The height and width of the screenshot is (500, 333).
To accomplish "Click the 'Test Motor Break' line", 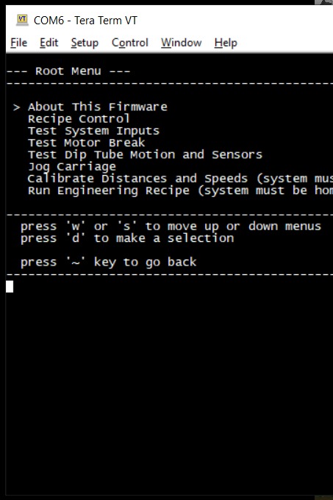I will coord(86,143).
